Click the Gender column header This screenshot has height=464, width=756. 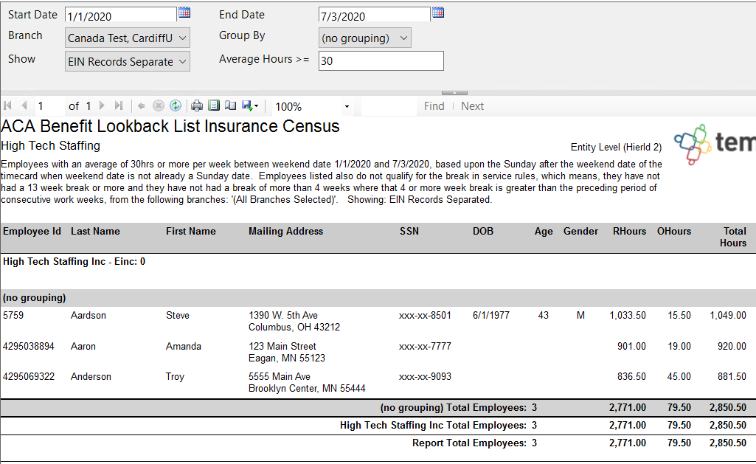click(x=580, y=231)
